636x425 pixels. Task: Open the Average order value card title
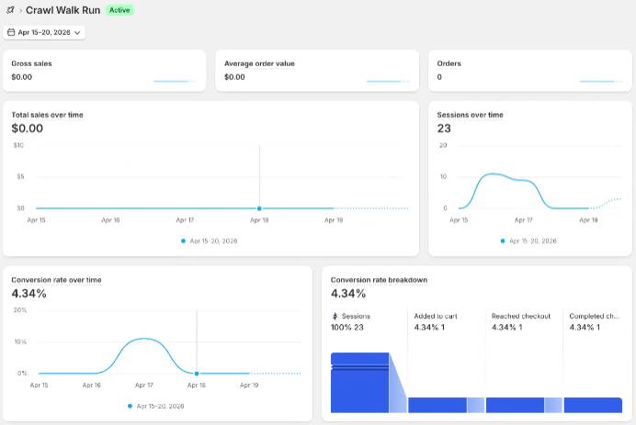point(259,63)
